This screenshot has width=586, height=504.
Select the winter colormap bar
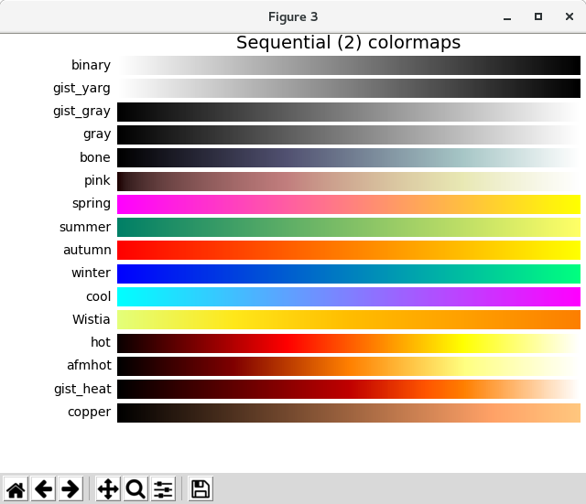point(349,273)
